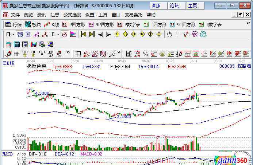Click the 客服 button in title bar
Screen dimensions: 253x165
[158, 6]
